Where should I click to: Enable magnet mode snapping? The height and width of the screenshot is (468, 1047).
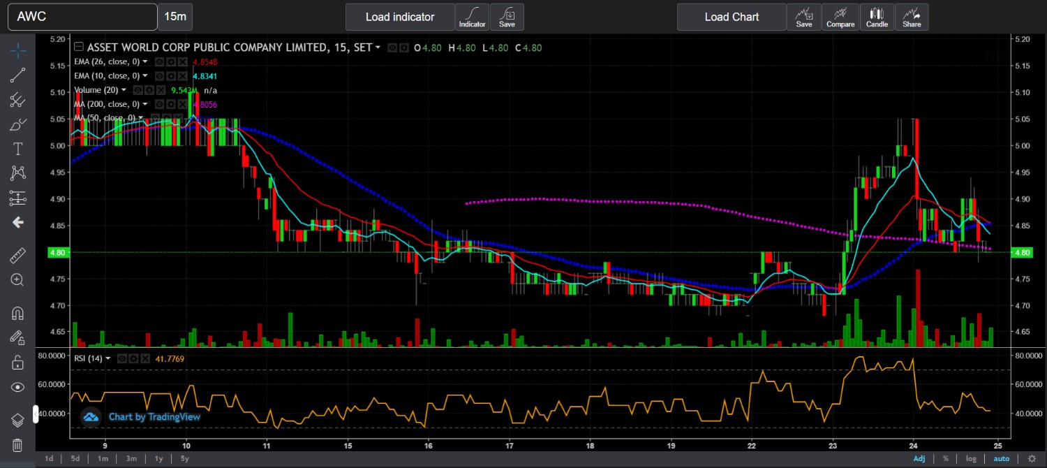pos(18,313)
